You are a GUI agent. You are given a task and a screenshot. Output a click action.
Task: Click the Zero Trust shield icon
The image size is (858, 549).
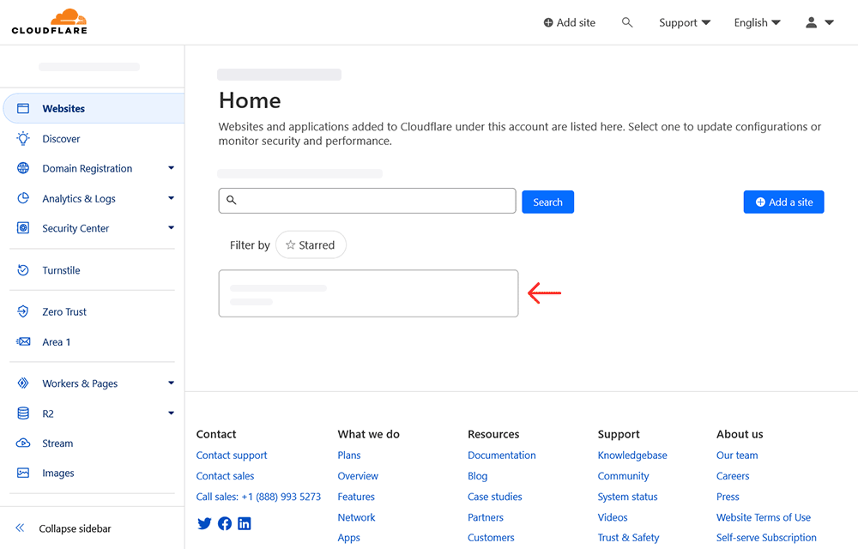click(x=23, y=311)
